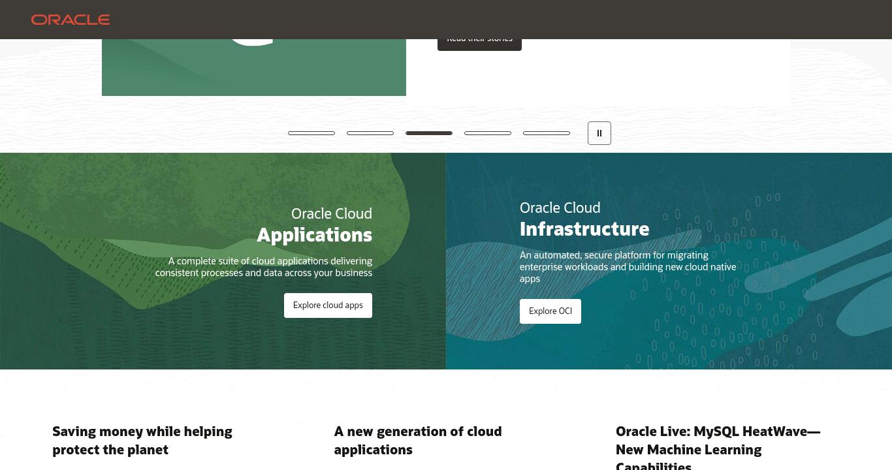Open 'Saving money while helping protect the planet'
Screen dimensions: 892x470
click(x=142, y=441)
